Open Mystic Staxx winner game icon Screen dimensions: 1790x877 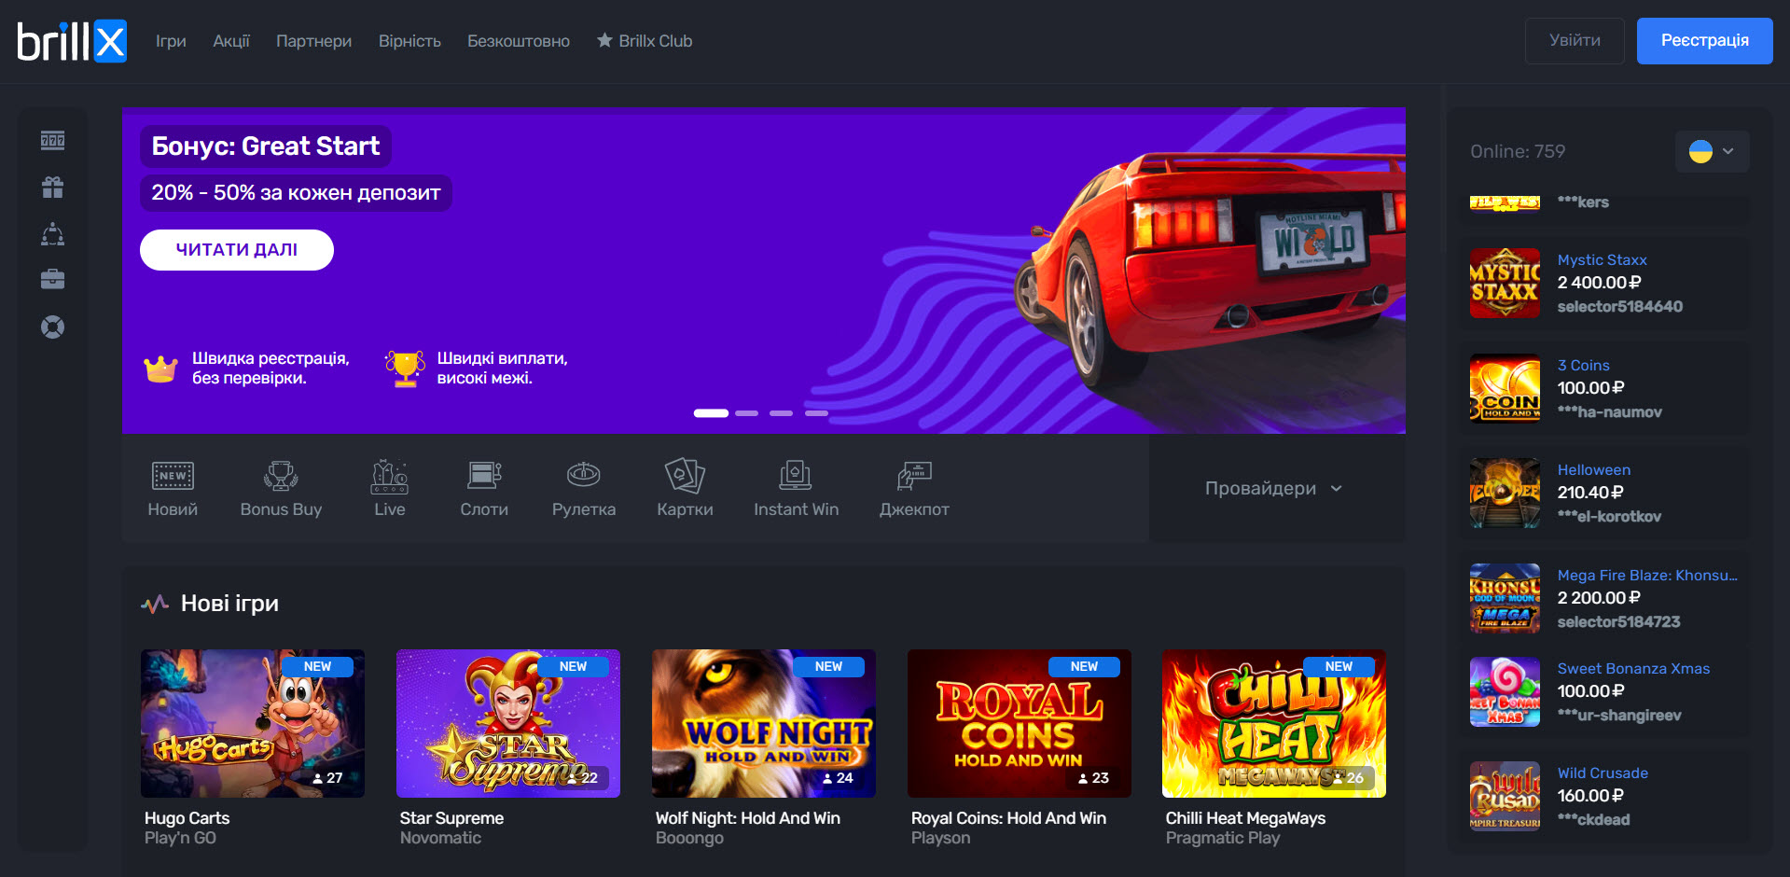click(x=1505, y=284)
